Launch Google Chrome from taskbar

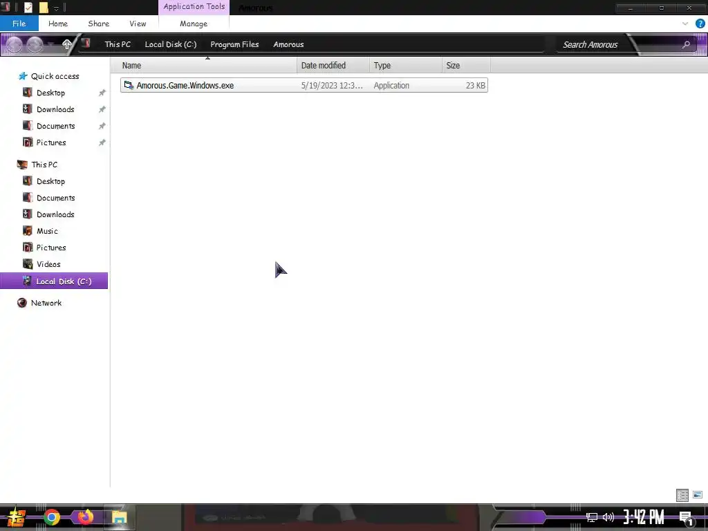pyautogui.click(x=51, y=517)
